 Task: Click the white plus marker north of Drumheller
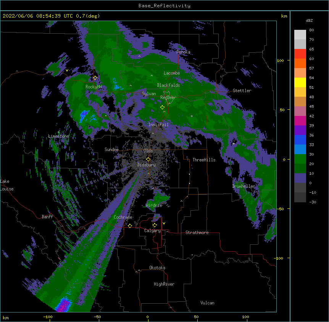[x=234, y=143]
